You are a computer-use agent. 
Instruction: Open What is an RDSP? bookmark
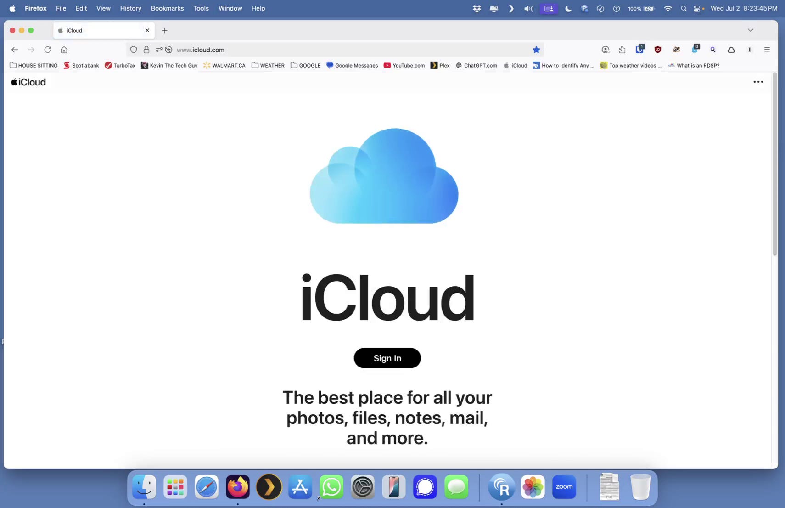point(694,65)
